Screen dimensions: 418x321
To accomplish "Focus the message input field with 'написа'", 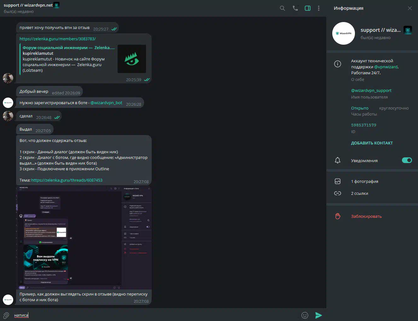I will click(x=156, y=315).
